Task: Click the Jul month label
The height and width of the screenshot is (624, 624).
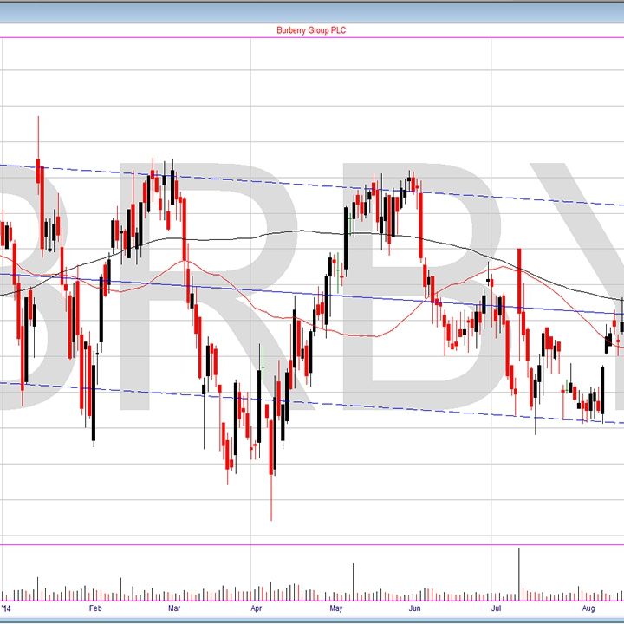Action: [497, 608]
